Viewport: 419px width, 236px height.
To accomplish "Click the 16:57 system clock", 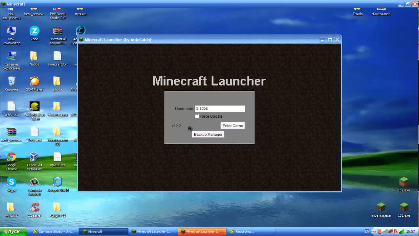I will click(410, 231).
